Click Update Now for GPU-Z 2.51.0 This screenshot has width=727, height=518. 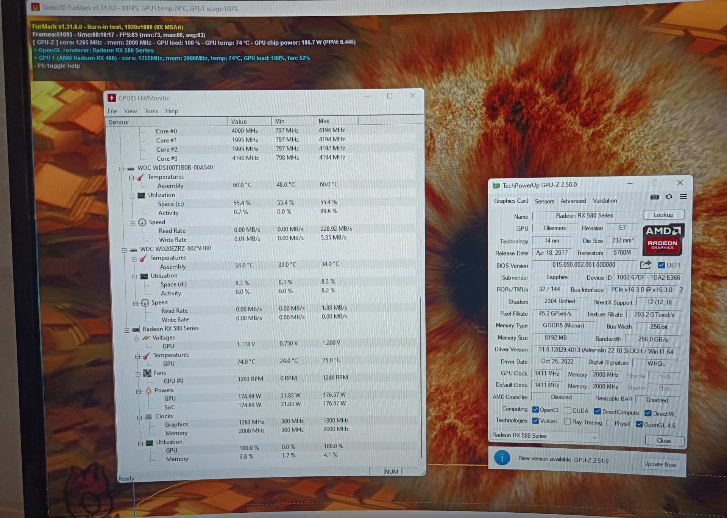point(660,464)
